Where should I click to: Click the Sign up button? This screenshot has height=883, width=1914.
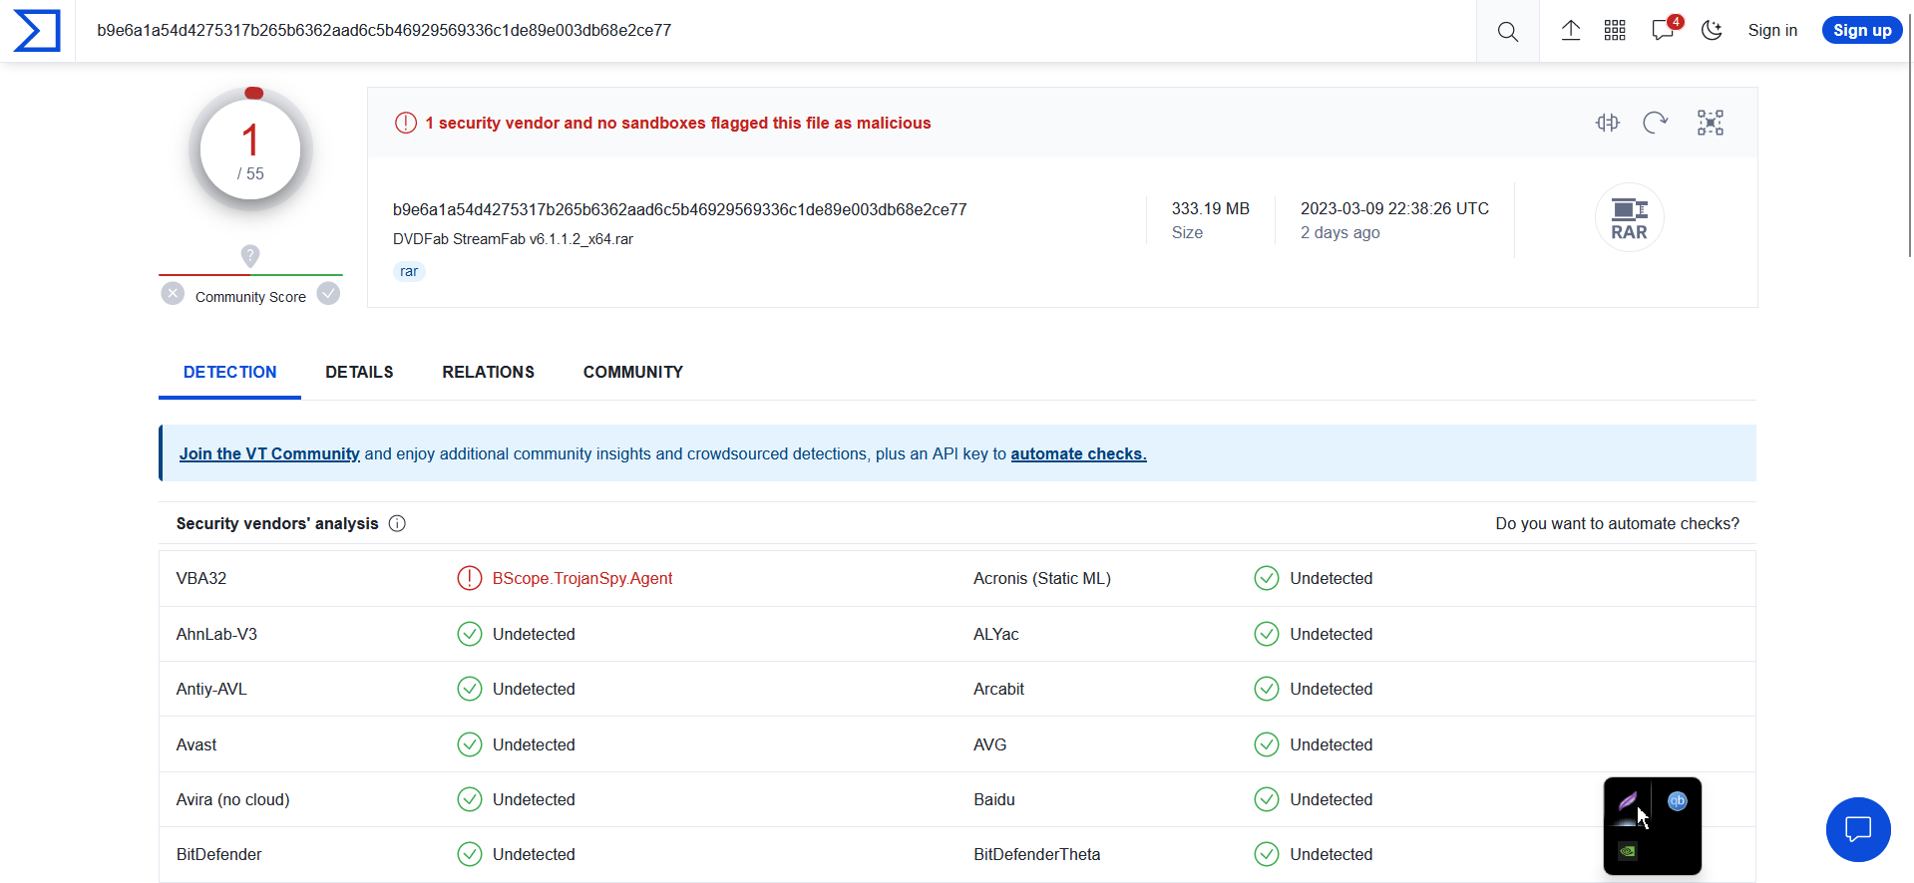1862,31
